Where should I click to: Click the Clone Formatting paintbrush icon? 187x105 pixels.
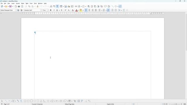[38, 6]
